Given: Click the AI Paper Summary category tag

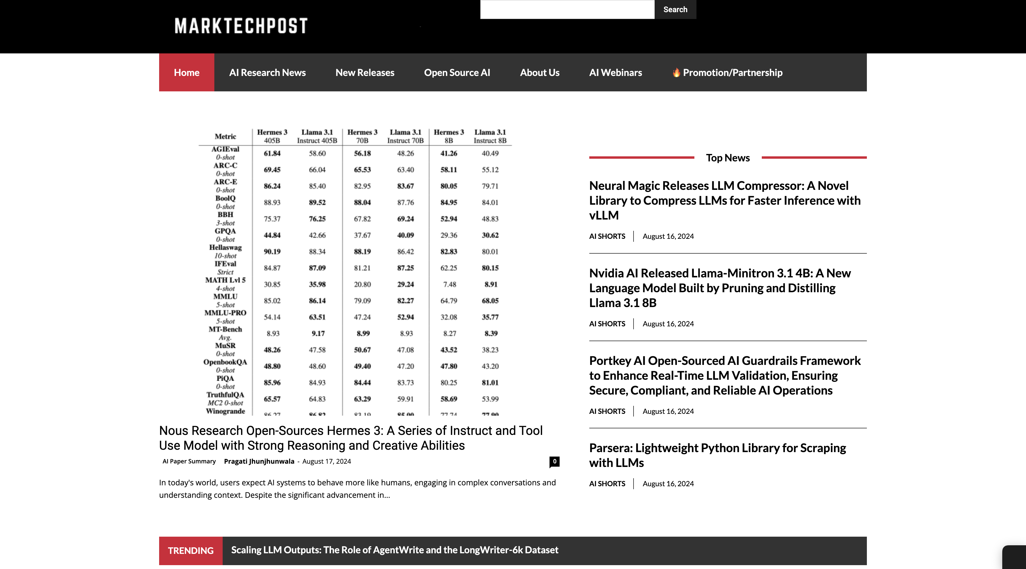Looking at the screenshot, I should click(189, 461).
